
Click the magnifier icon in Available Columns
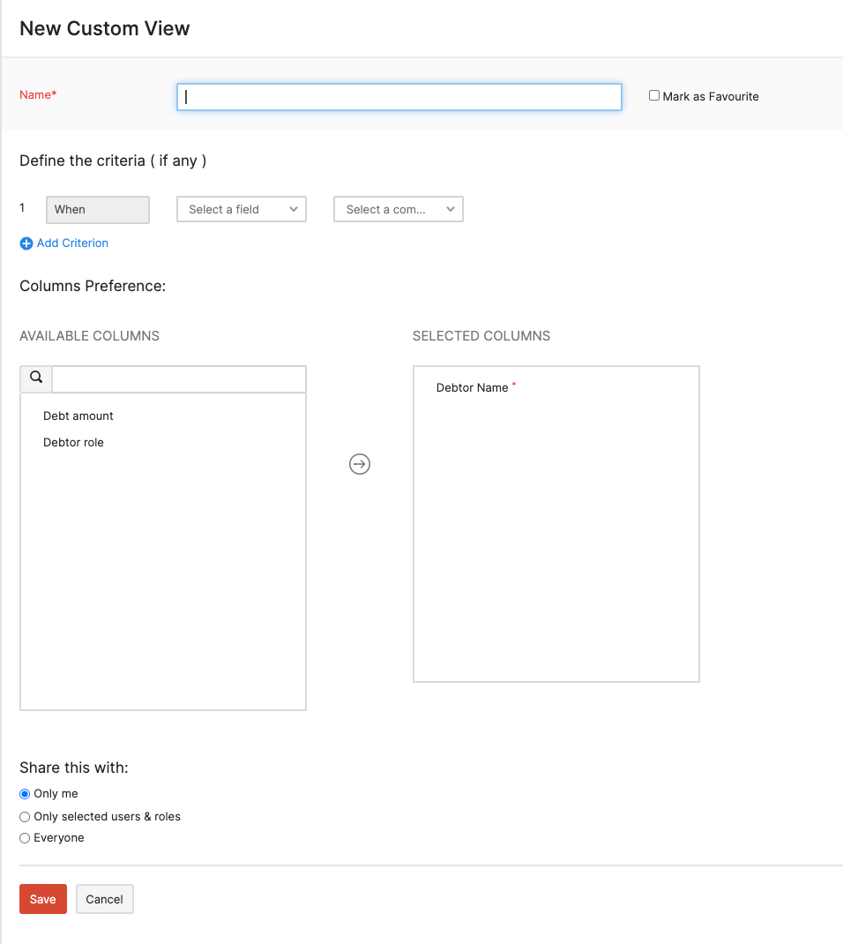click(x=36, y=378)
